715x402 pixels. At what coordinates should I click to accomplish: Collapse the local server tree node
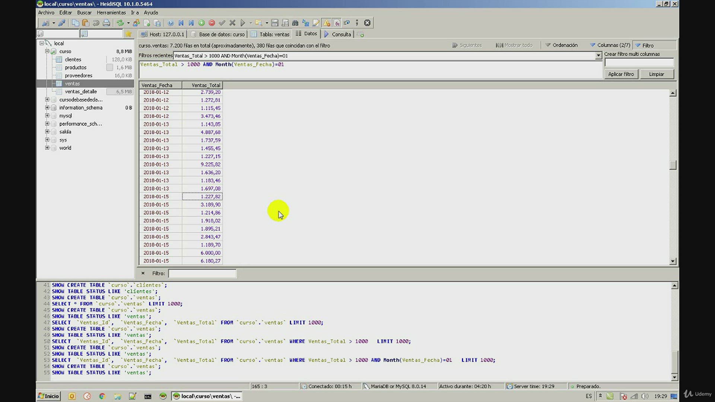coord(42,43)
